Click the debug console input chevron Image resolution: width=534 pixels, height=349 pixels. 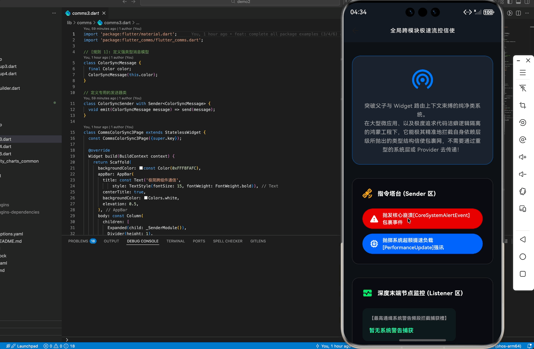point(67,340)
